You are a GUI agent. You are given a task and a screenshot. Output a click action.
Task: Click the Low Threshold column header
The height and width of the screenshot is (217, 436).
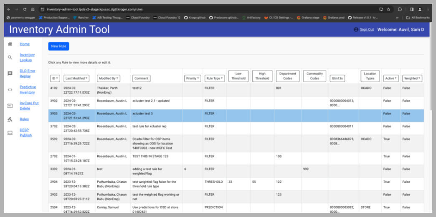[x=238, y=76]
